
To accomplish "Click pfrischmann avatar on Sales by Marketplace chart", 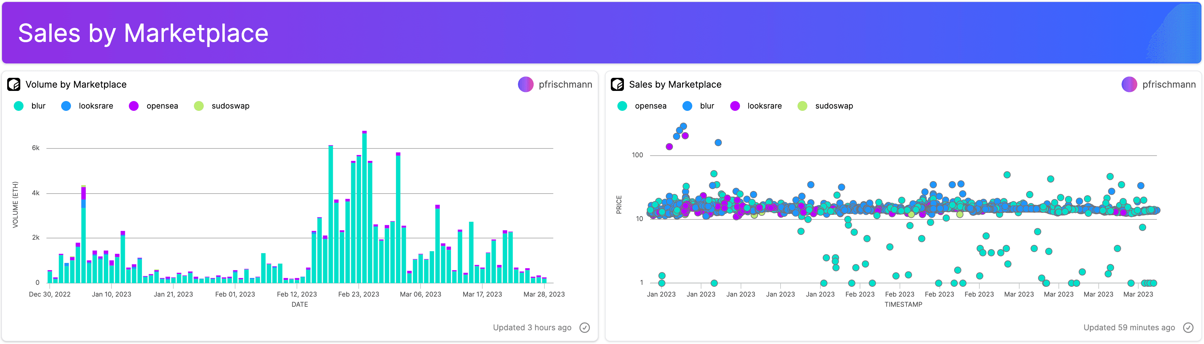I will pyautogui.click(x=1129, y=85).
